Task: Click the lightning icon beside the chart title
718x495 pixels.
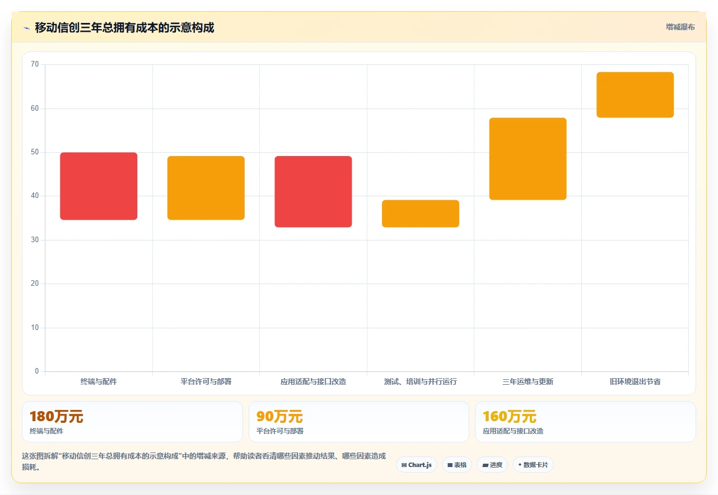Action: click(26, 28)
